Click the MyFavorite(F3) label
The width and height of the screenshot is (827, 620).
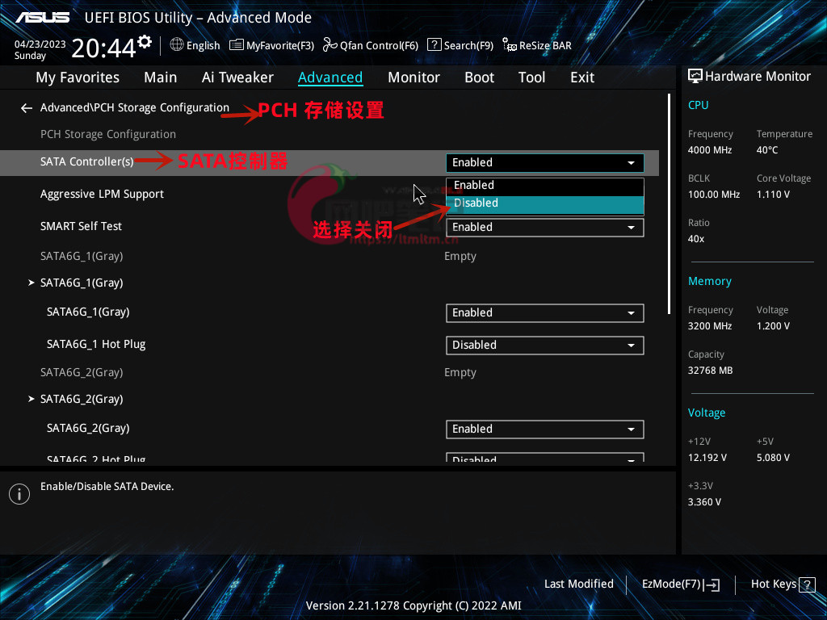tap(280, 45)
